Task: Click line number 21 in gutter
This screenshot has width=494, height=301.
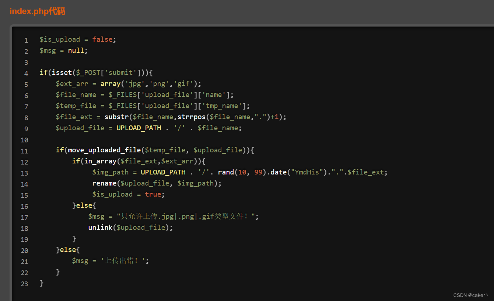Action: pyautogui.click(x=25, y=262)
